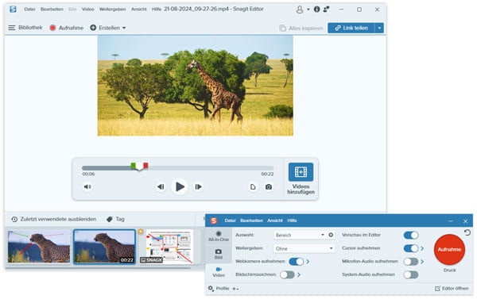Open the Bibliothek library panel
477x299 pixels.
point(25,28)
